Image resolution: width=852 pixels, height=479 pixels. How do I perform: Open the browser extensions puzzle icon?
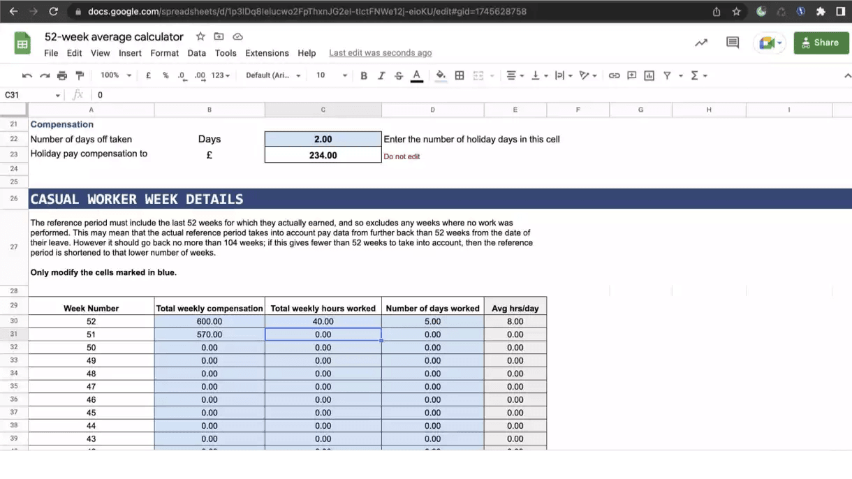tap(821, 12)
